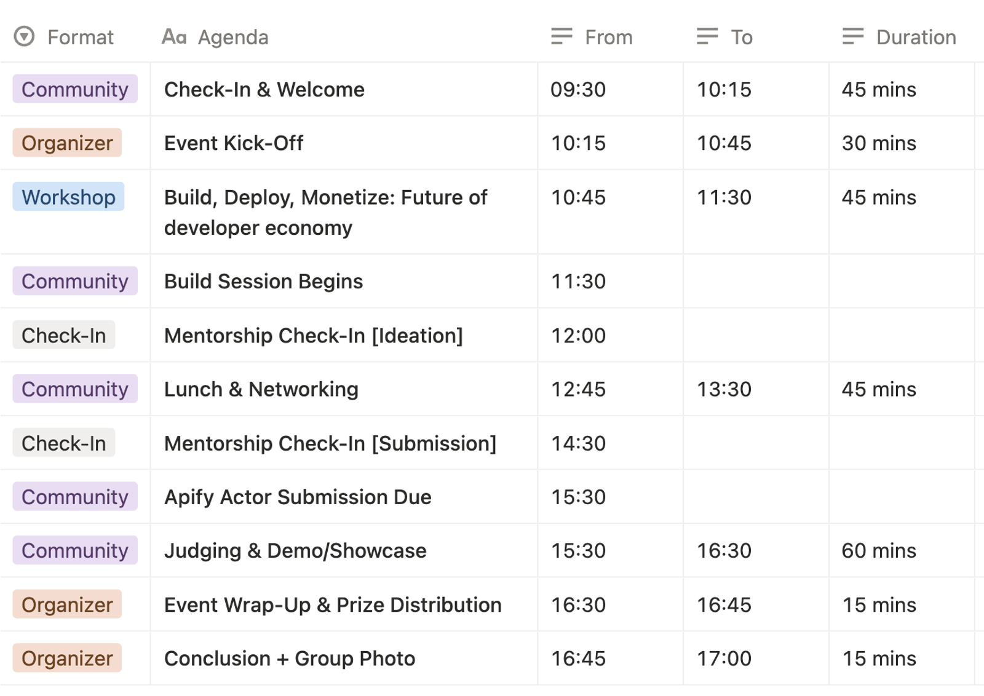Image resolution: width=984 pixels, height=696 pixels.
Task: Click the select-type icon beside Format
Action: click(24, 37)
